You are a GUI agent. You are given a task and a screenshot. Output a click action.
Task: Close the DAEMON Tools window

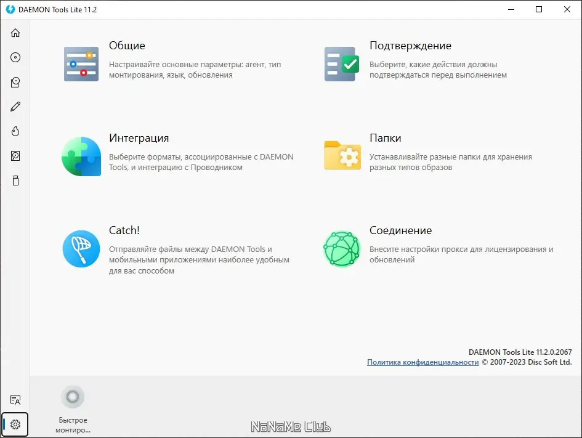point(567,9)
